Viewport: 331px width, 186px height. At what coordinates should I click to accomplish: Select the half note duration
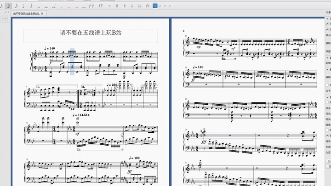[31, 6]
